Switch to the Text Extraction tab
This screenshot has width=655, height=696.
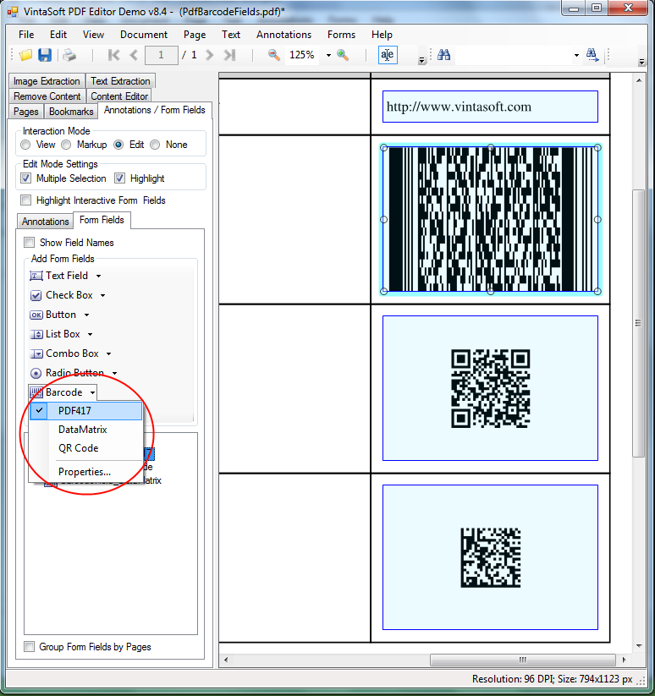[120, 81]
